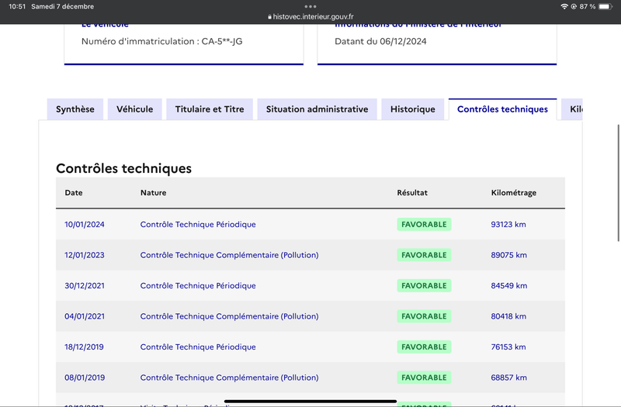Click the Résultat column header
This screenshot has height=407, width=621.
coord(412,192)
